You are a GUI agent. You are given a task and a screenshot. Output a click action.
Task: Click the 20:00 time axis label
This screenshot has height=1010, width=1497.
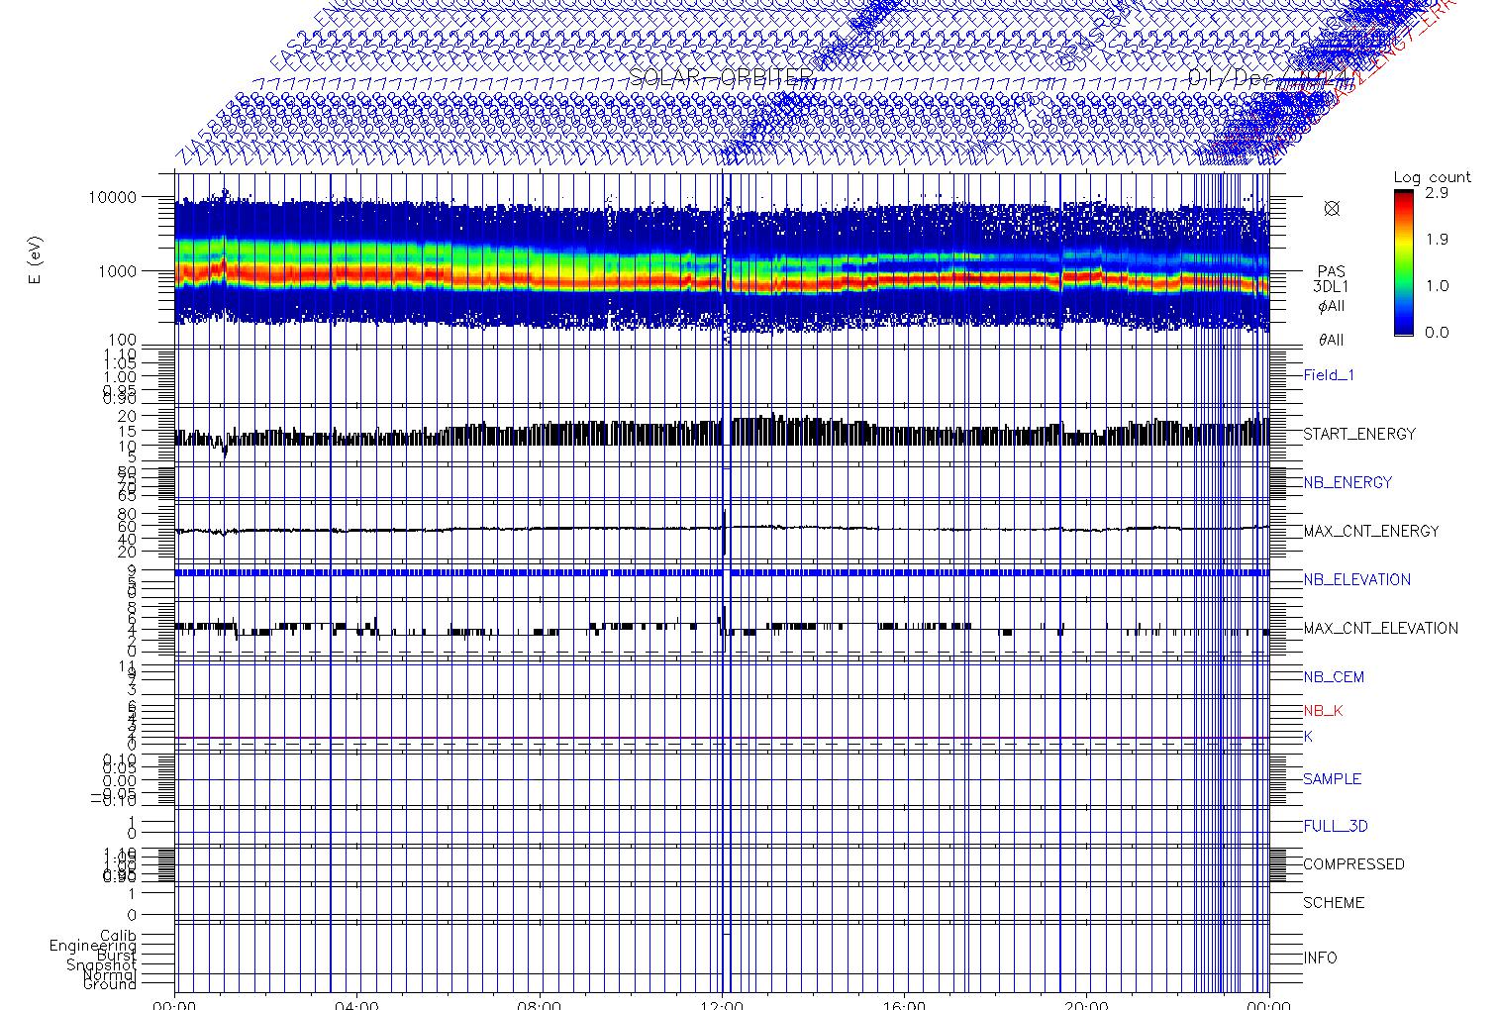click(1086, 1004)
